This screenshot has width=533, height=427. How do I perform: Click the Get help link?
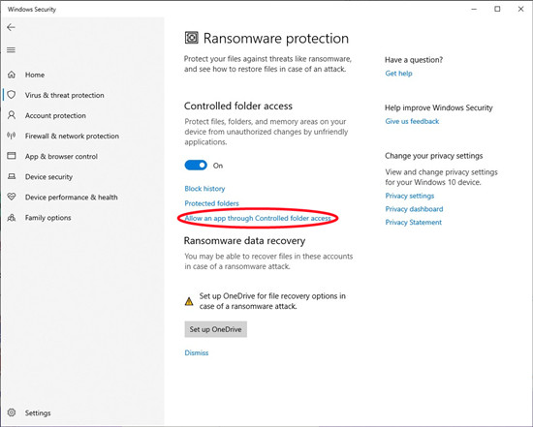(x=398, y=74)
